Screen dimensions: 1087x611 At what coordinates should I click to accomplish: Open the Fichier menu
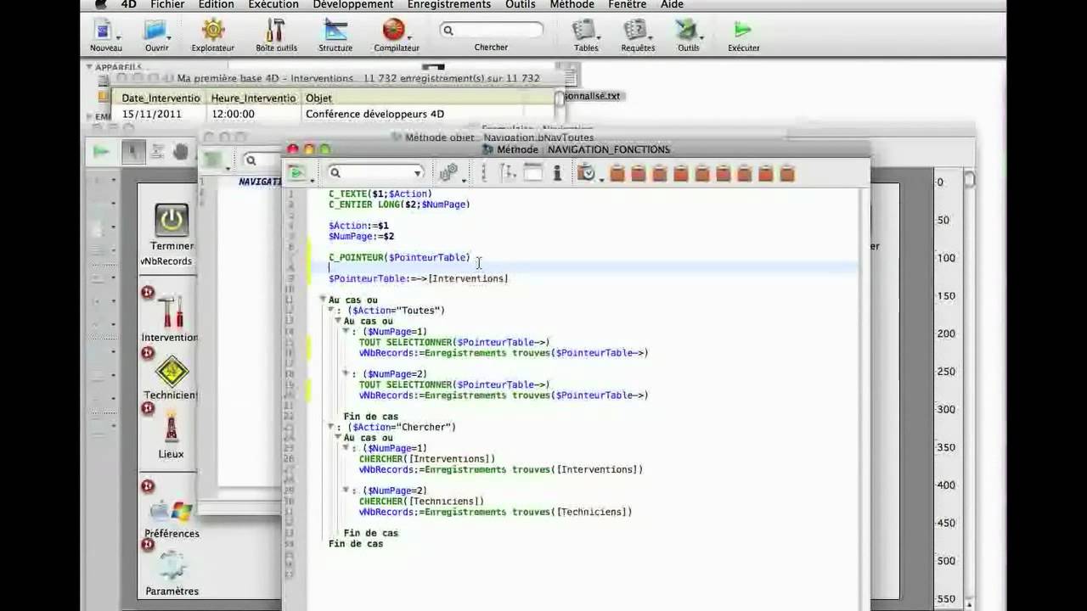(x=167, y=4)
